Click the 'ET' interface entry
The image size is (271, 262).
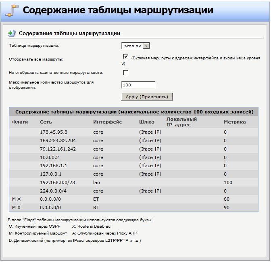pos(96,199)
